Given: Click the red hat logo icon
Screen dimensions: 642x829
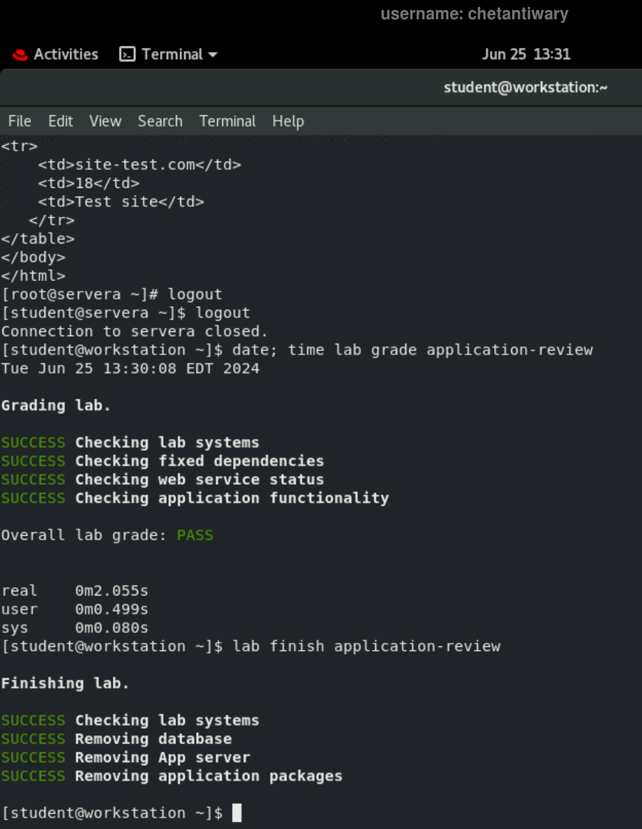Looking at the screenshot, I should 20,54.
